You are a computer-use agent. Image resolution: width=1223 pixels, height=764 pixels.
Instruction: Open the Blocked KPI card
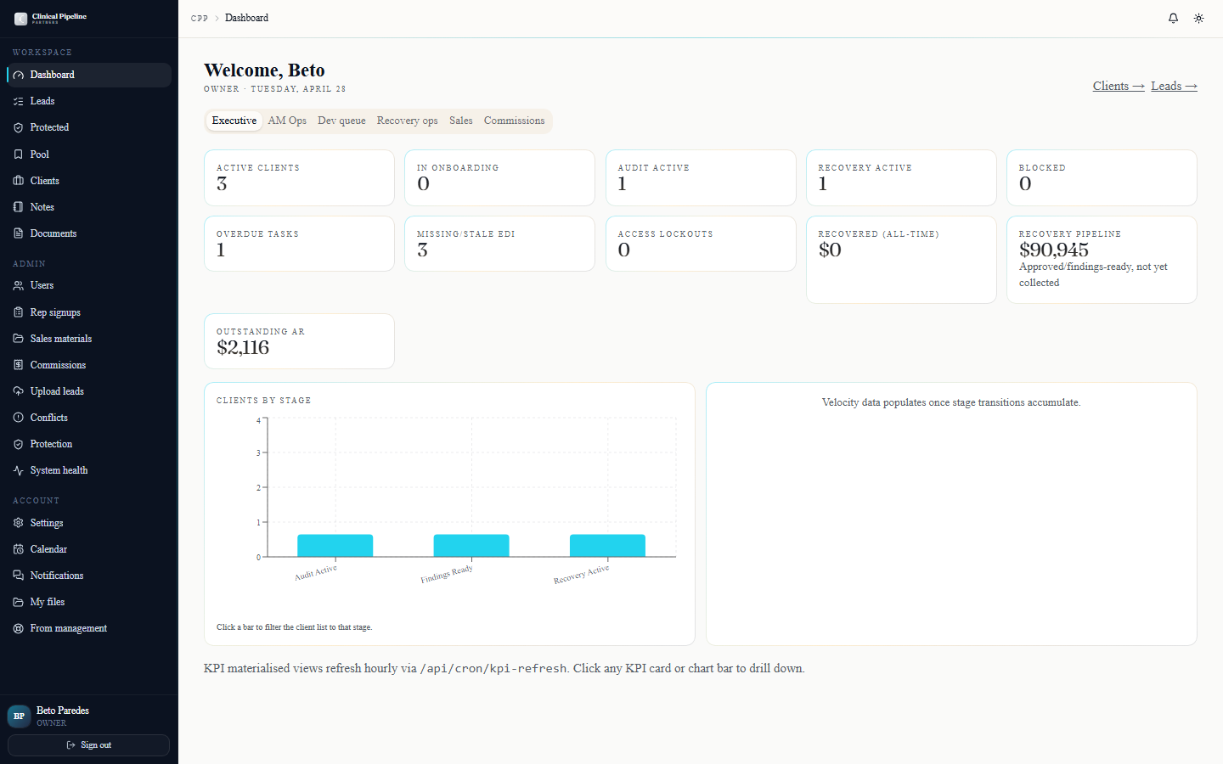1102,177
